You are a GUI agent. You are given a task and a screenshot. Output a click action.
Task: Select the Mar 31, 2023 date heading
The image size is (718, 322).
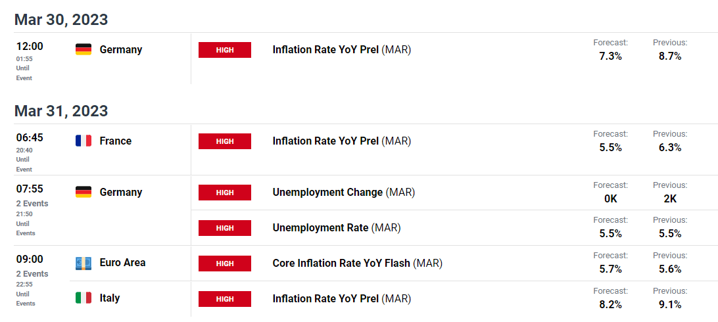click(61, 111)
